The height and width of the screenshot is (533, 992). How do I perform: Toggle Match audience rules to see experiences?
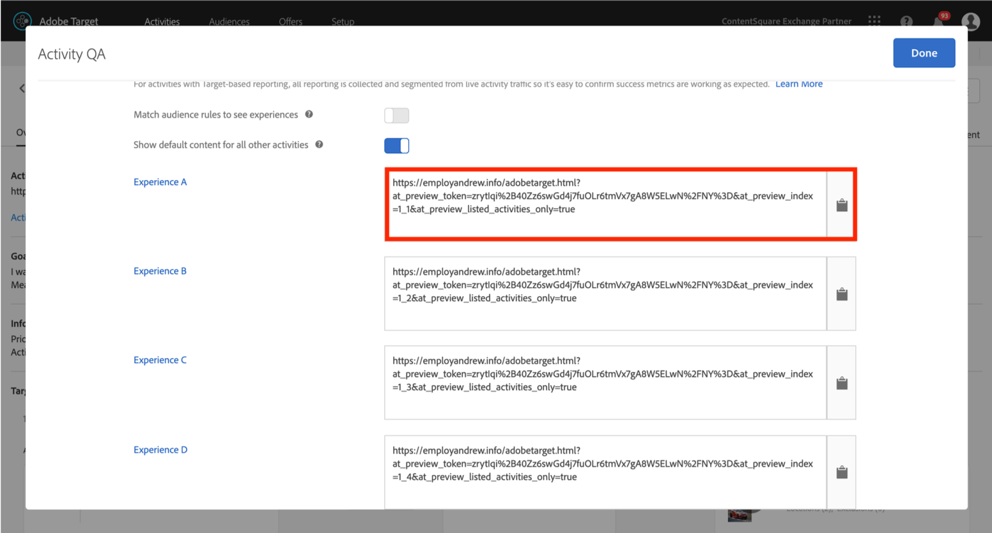tap(396, 116)
